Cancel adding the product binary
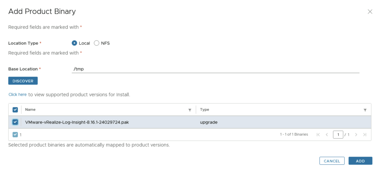The height and width of the screenshot is (171, 380). tap(332, 161)
